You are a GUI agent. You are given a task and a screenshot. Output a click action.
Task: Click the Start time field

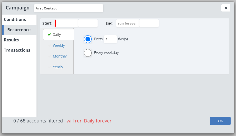[x=88, y=23]
